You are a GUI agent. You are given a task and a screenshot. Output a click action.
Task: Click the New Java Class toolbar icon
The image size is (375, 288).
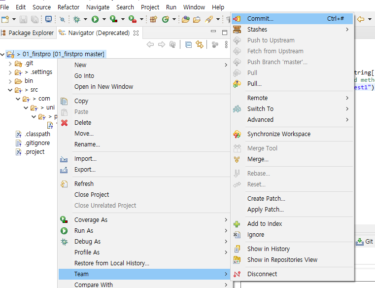tap(166, 19)
